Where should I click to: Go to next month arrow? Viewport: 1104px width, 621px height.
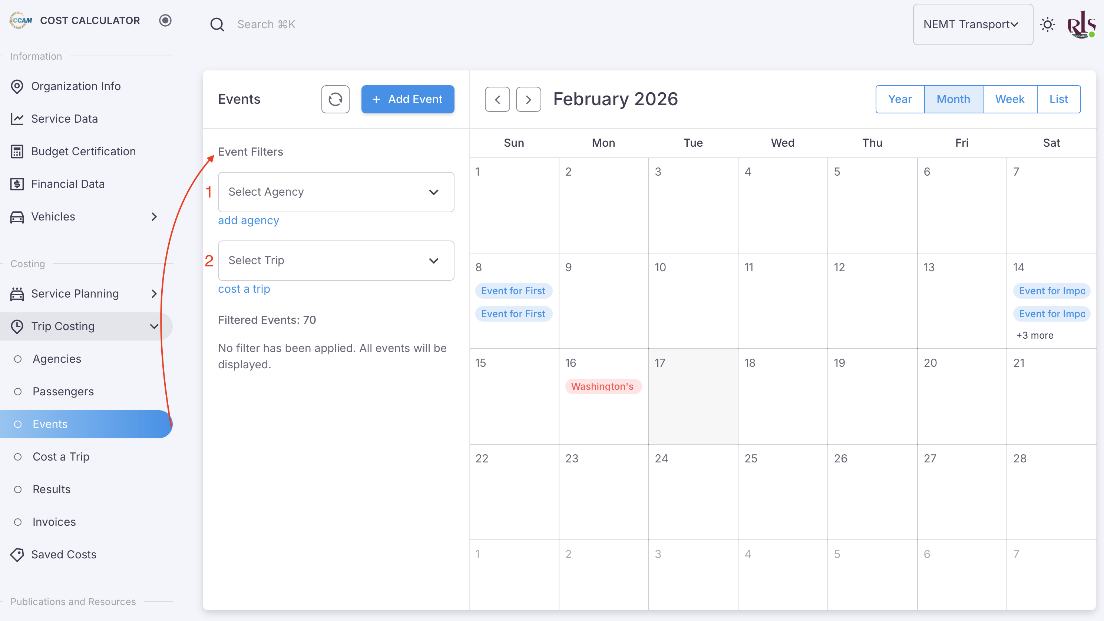pos(528,99)
